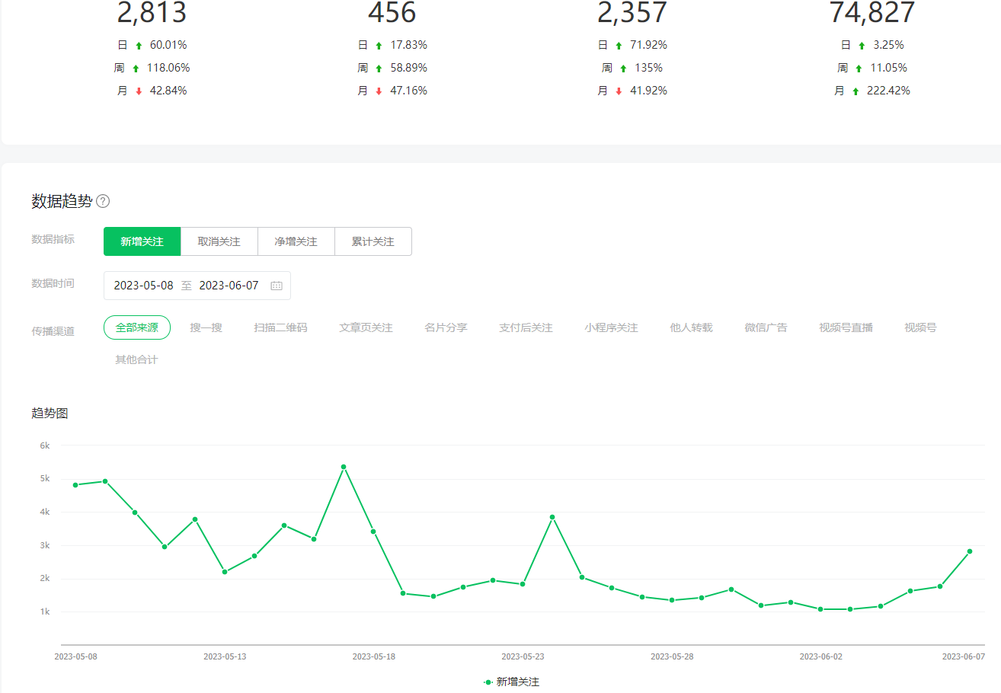The image size is (1001, 693).
Task: Select 小程序关注 as the source
Action: (611, 327)
